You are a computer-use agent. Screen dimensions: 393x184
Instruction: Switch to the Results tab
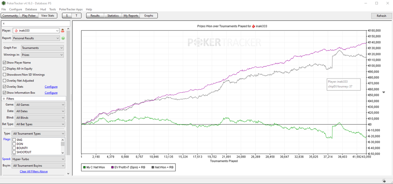(95, 15)
